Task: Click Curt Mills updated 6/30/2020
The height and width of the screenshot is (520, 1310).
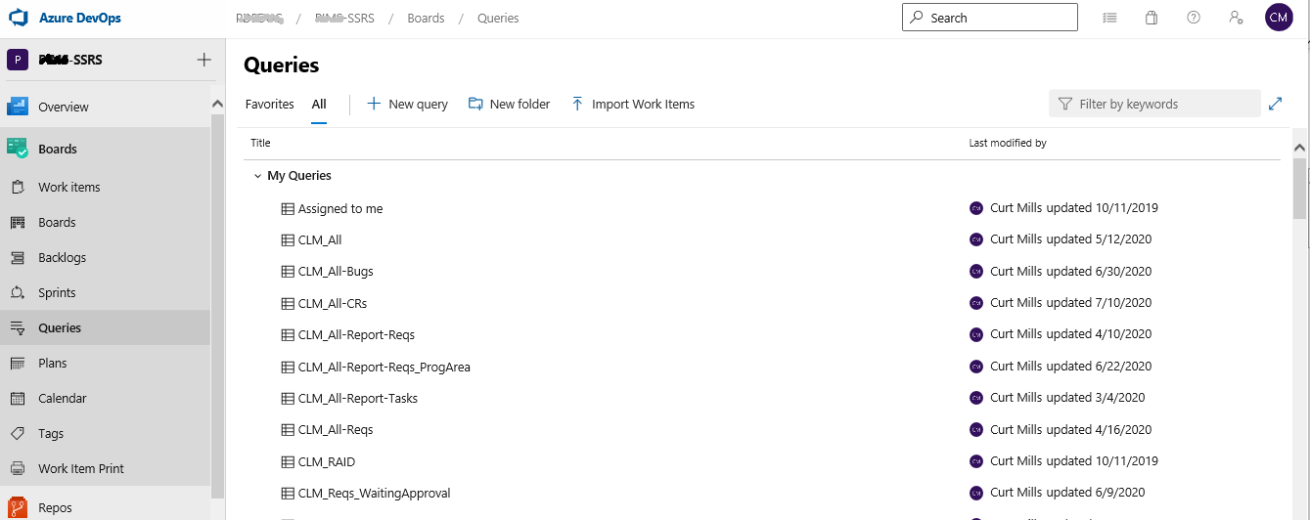Action: pos(1070,271)
